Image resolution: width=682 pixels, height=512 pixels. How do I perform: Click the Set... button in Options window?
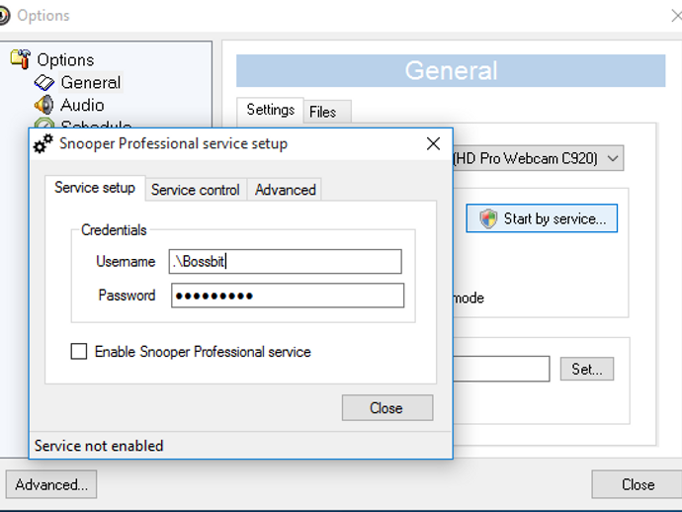(587, 370)
